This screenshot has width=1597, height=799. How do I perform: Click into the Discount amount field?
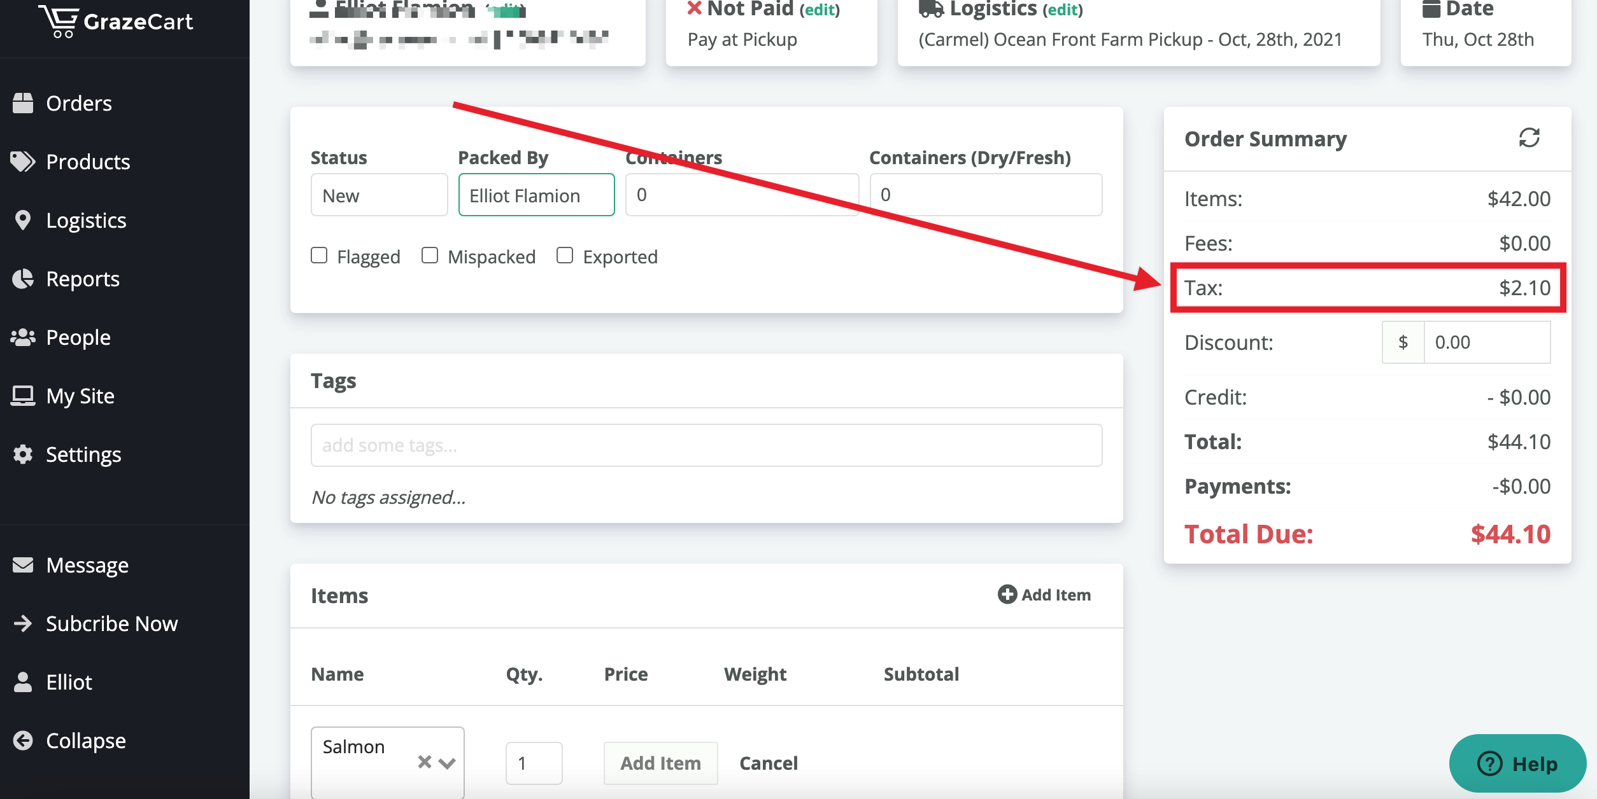[x=1486, y=342]
